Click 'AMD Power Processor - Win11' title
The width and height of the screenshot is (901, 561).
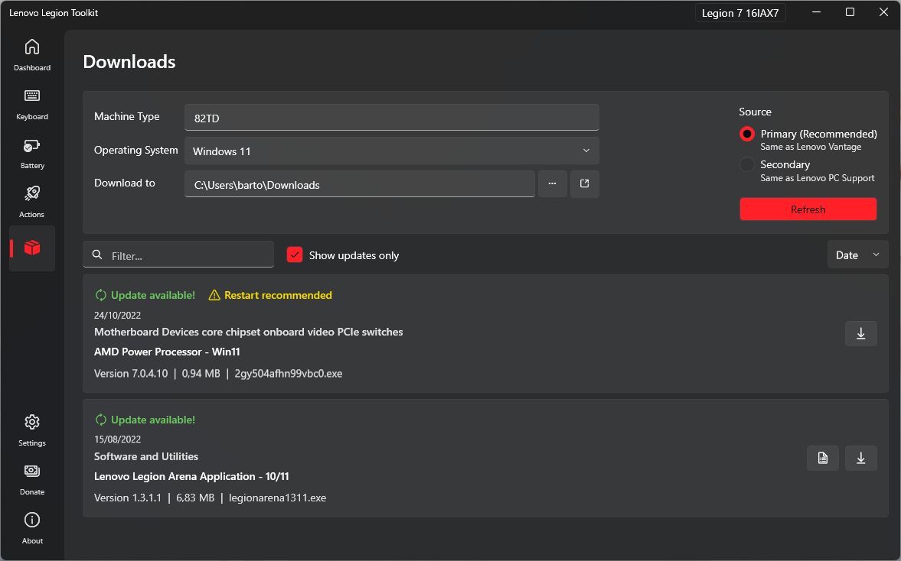(x=167, y=352)
